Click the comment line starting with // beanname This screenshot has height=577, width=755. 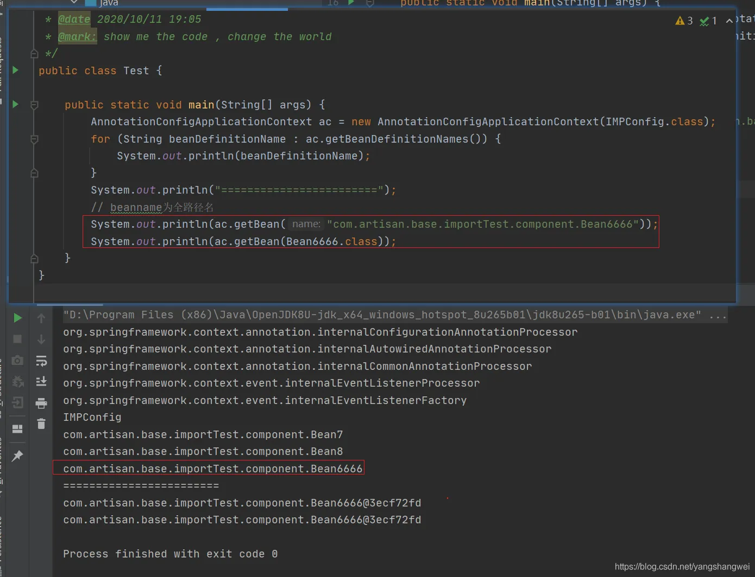click(152, 208)
